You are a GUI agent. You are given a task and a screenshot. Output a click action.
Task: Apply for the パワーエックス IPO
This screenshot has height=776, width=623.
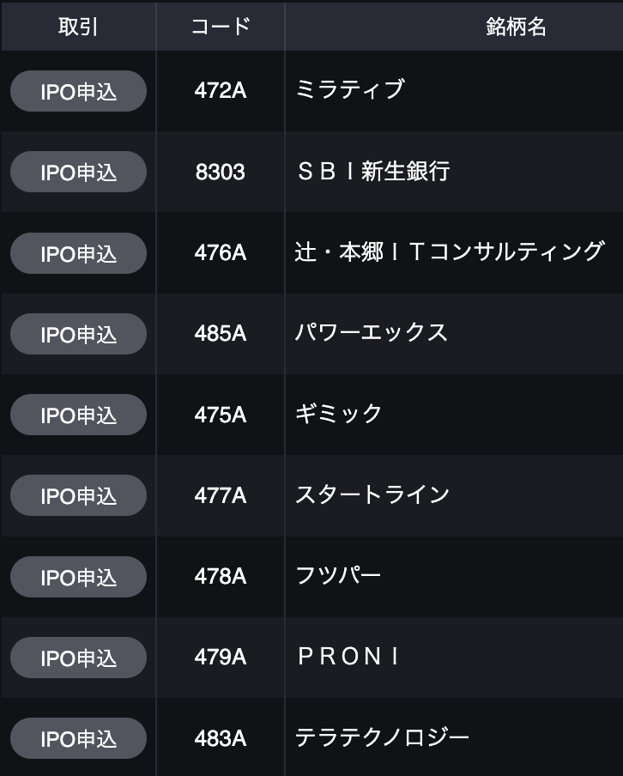coord(78,334)
